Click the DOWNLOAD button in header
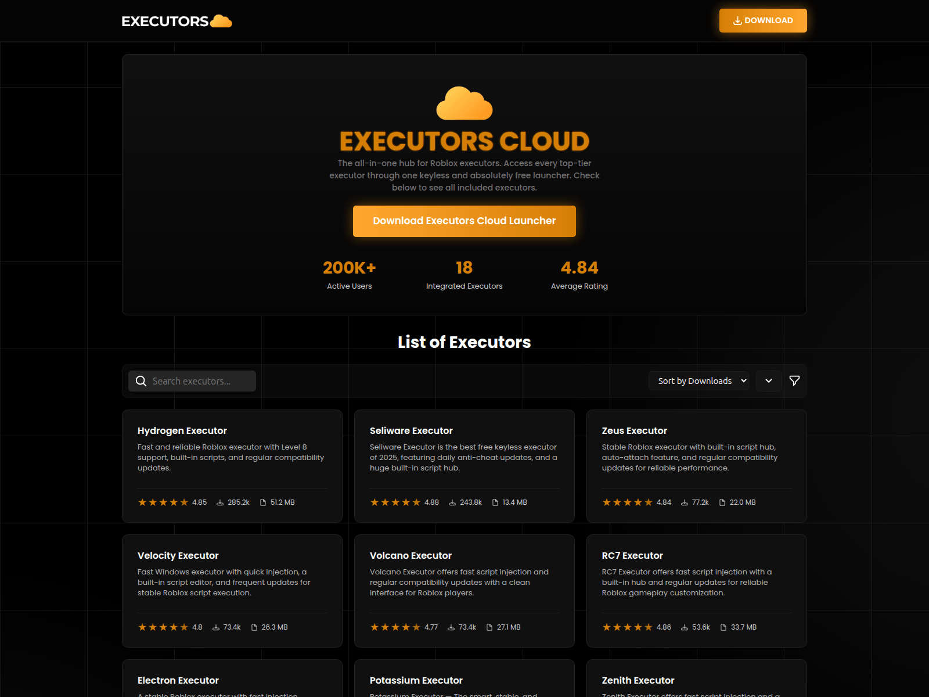 (x=763, y=20)
